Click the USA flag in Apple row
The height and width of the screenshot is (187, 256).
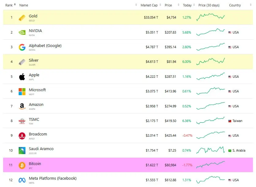pos(230,77)
